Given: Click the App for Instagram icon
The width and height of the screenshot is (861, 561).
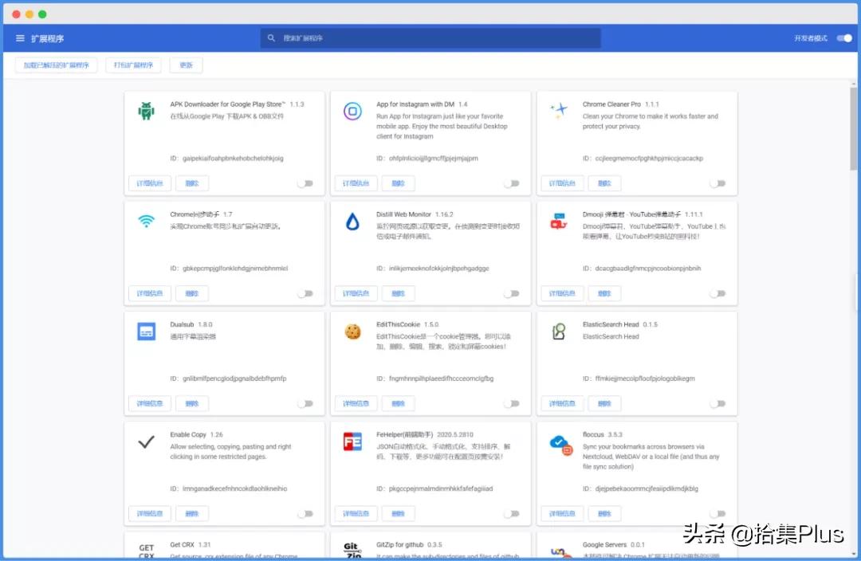Looking at the screenshot, I should click(x=352, y=111).
